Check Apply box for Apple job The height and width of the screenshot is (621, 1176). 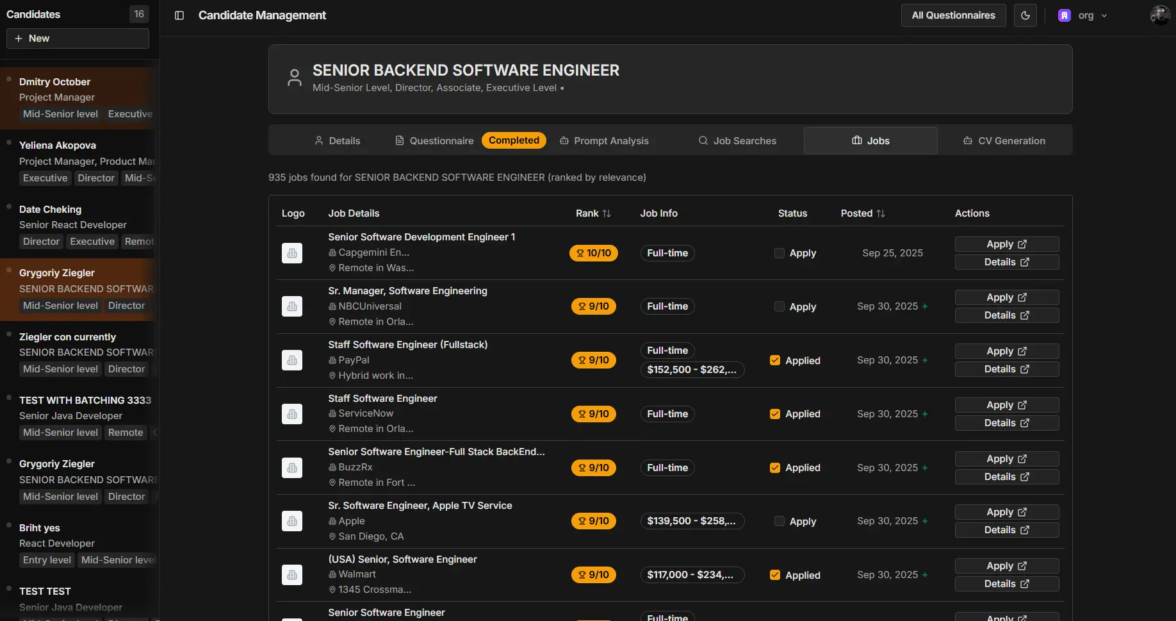click(x=780, y=521)
